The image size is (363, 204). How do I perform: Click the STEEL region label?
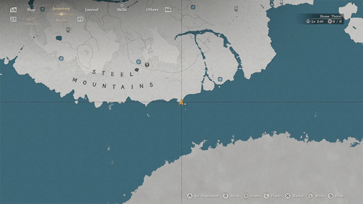pos(113,74)
